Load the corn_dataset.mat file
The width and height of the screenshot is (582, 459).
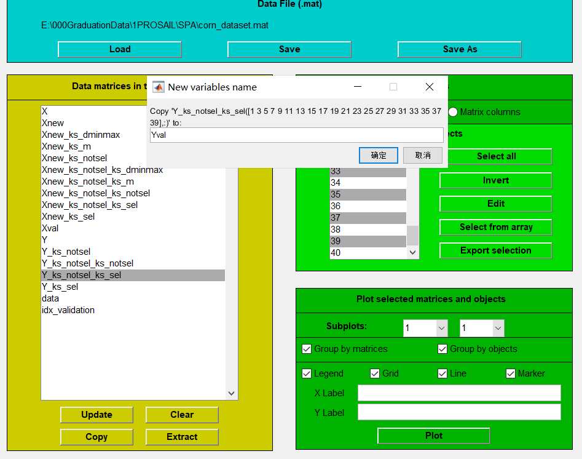coord(119,49)
